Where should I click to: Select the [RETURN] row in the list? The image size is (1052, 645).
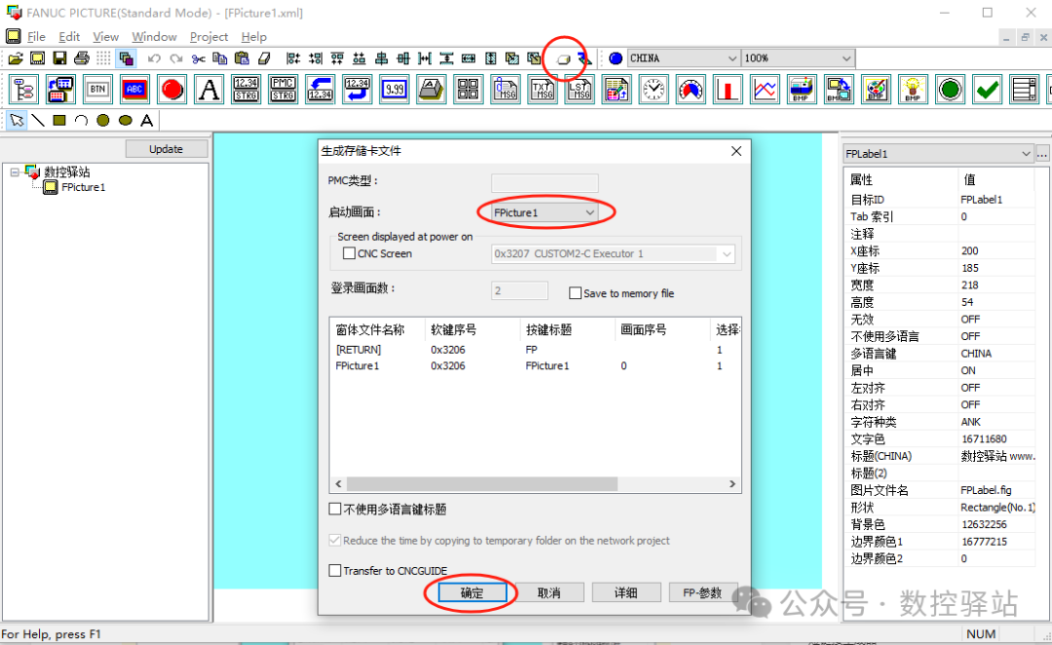tap(535, 350)
